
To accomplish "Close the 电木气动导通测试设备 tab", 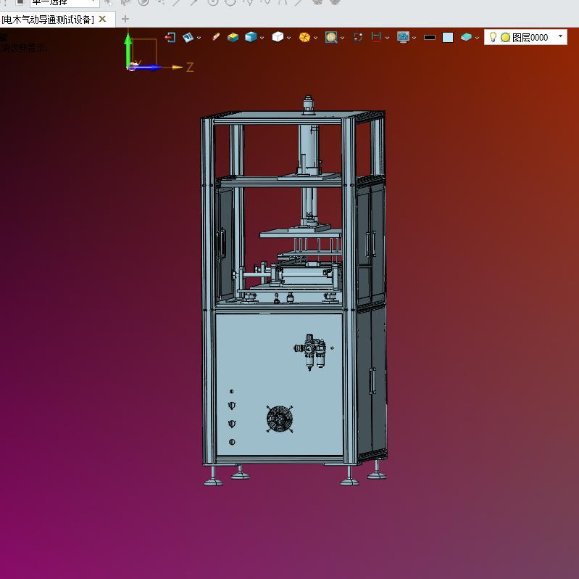I will 103,19.
